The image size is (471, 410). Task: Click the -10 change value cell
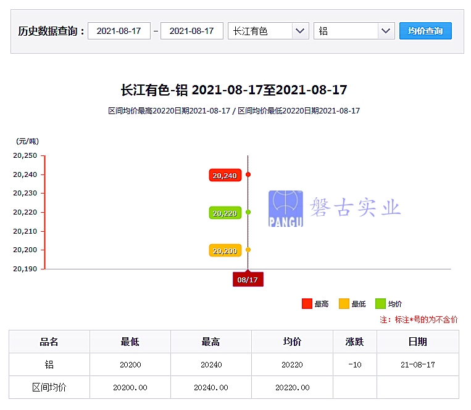(355, 364)
